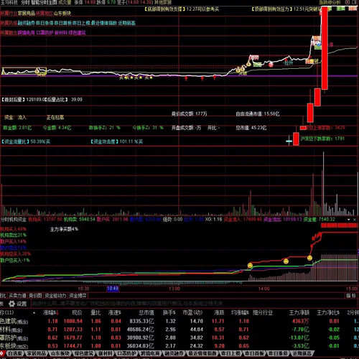Click the 智能分时主图 label in the top bar
Image resolution: width=359 pixels, height=359 pixels.
(44, 2)
